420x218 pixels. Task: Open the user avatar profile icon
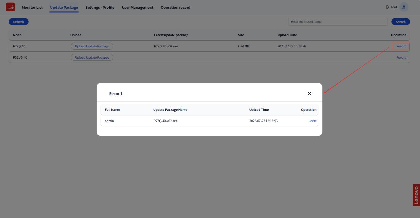pyautogui.click(x=404, y=7)
